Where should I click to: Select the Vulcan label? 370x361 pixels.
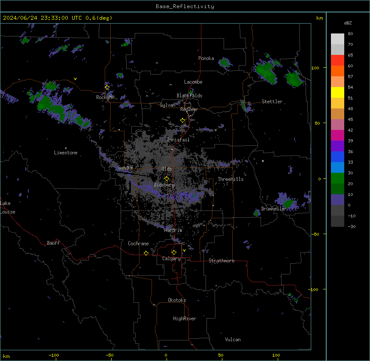click(x=233, y=340)
